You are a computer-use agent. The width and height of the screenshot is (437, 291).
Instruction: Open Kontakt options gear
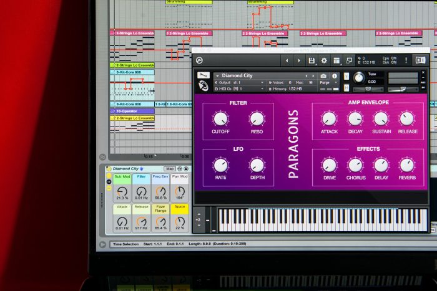tap(324, 60)
